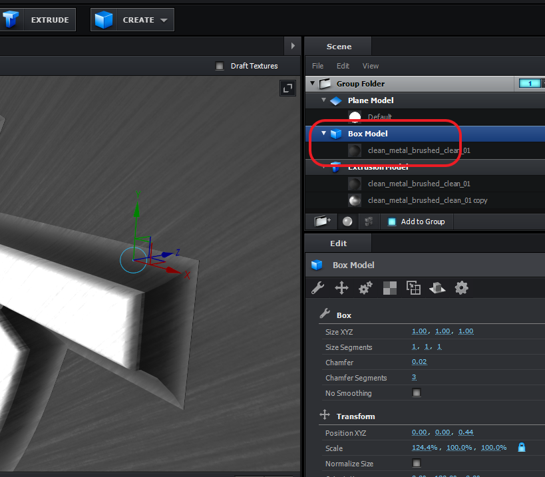Open the single gear settings tab

pos(462,288)
